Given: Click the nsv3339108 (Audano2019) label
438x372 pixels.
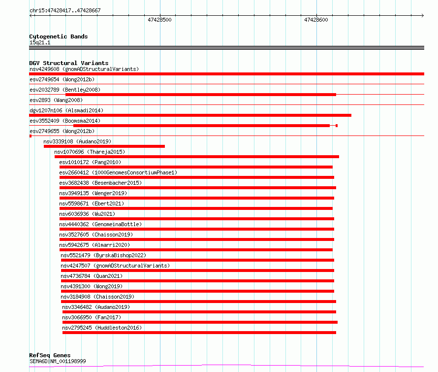Looking at the screenshot, I should click(x=77, y=141).
